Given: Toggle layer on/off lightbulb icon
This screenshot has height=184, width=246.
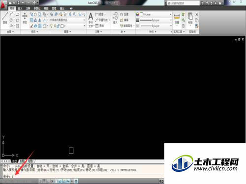Looking at the screenshot, I should coord(51,26).
